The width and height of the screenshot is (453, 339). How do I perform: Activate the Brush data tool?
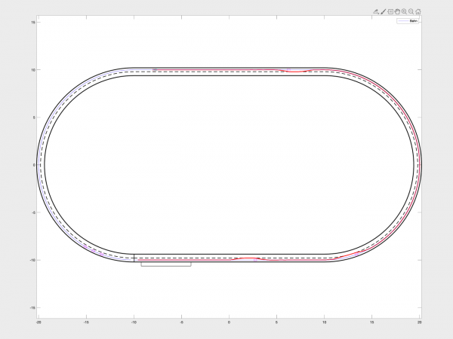tap(383, 12)
